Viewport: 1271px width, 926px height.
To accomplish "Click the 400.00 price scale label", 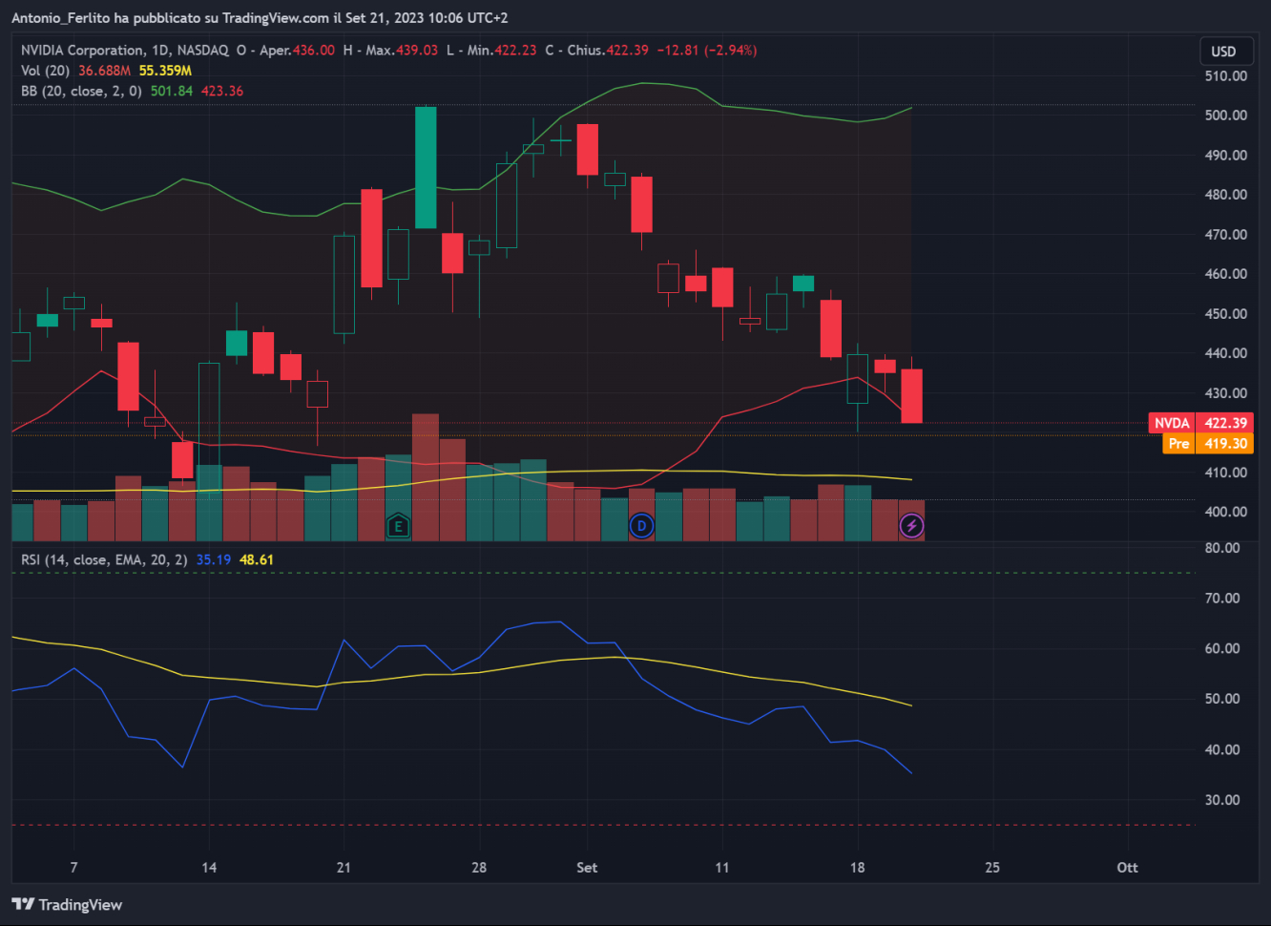I will (x=1226, y=511).
